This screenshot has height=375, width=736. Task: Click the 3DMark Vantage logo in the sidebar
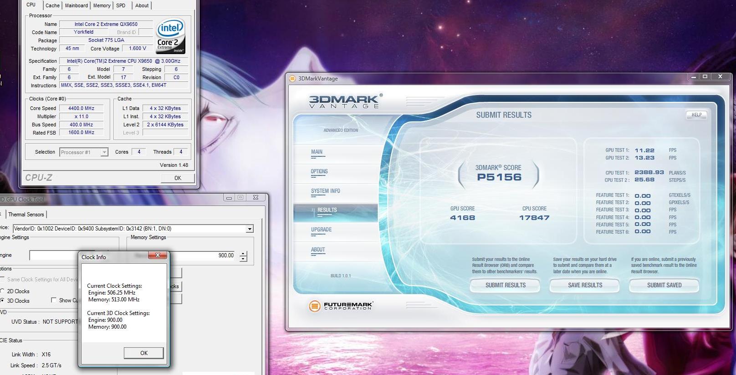pos(345,101)
